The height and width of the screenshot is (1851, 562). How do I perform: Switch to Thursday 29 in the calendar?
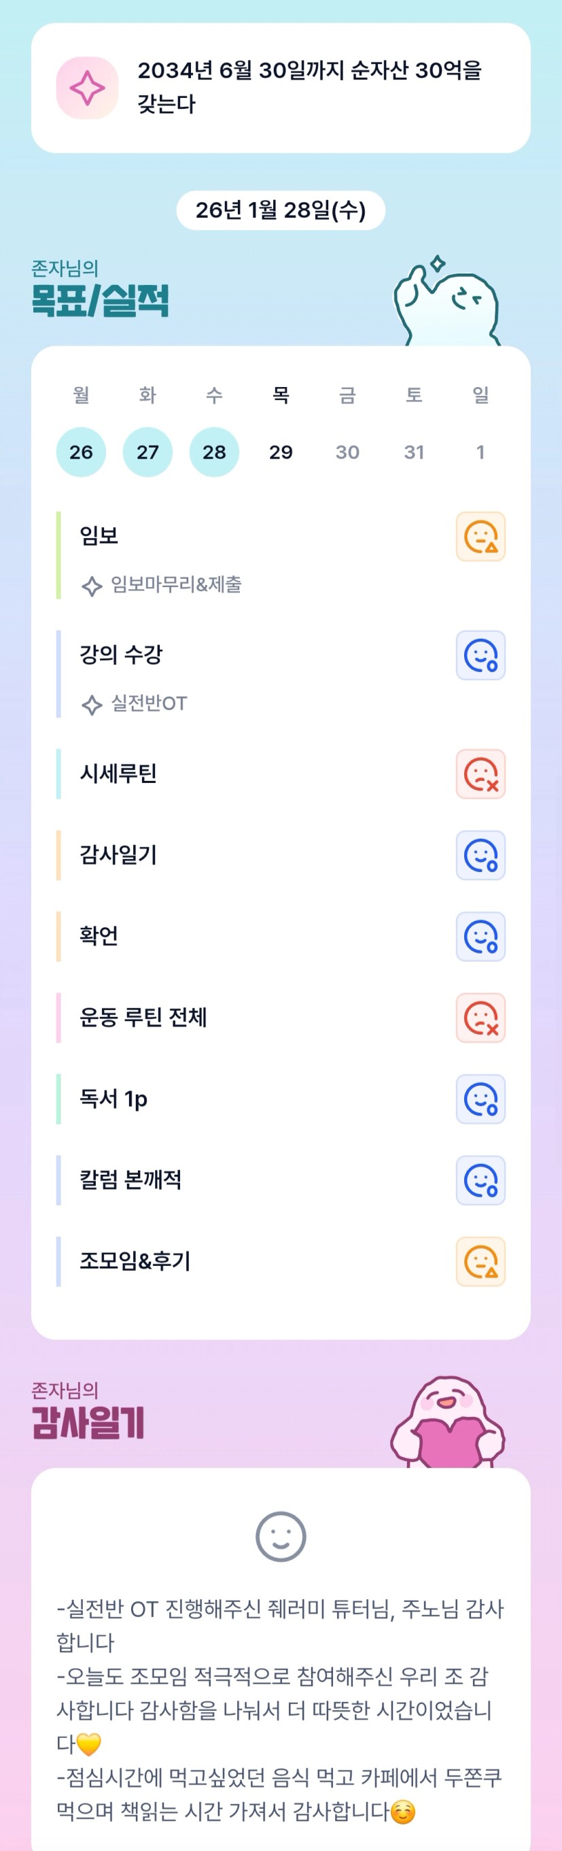click(281, 452)
